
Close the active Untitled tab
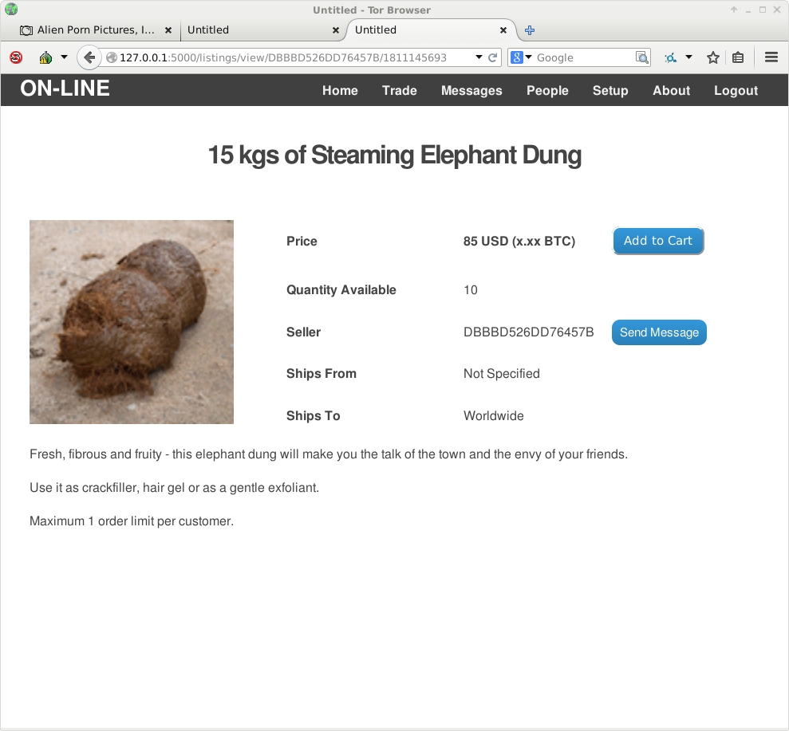[503, 30]
